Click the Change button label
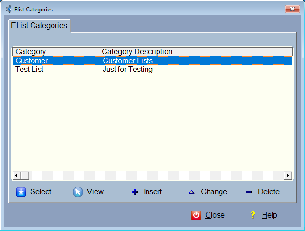Image resolution: width=305 pixels, height=231 pixels. pos(214,192)
